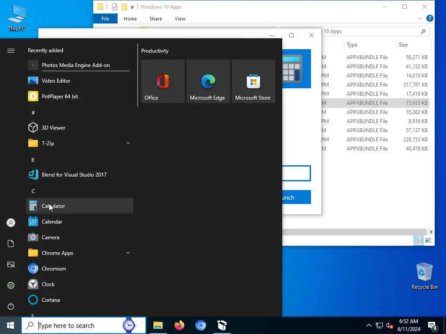This screenshot has height=334, width=446.
Task: Open the Action Center notifications icon
Action: [432, 326]
